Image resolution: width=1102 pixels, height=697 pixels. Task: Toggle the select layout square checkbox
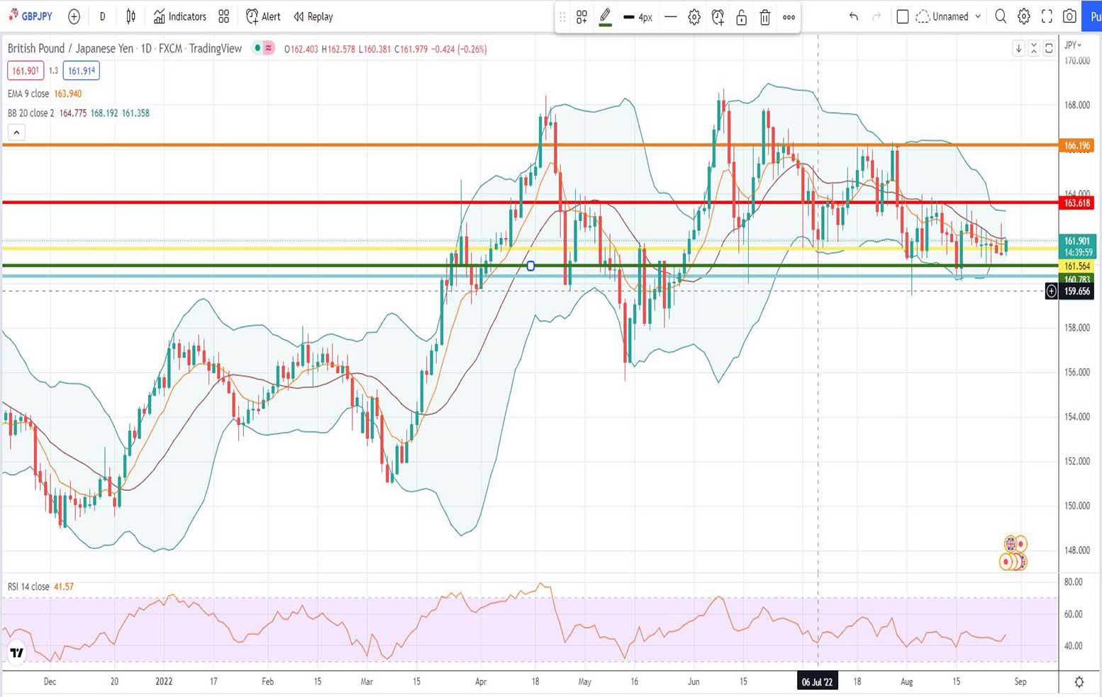coord(902,16)
